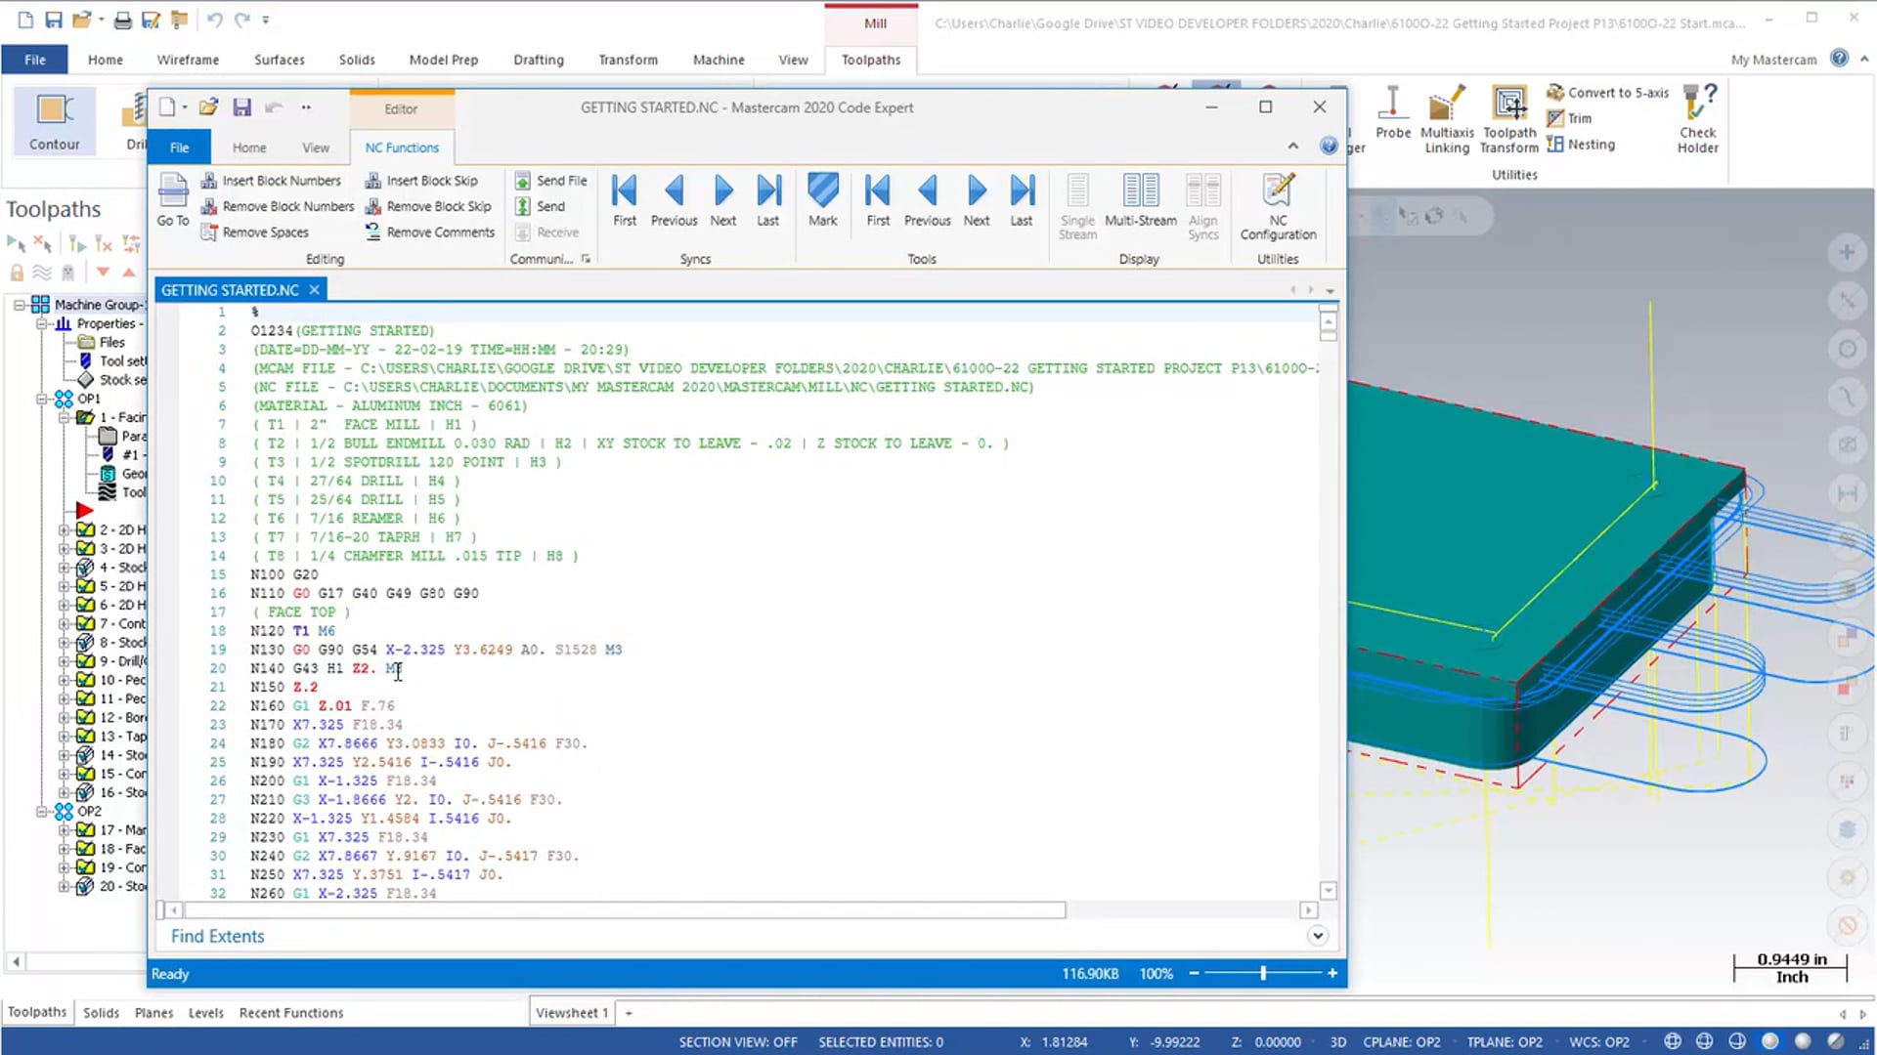Click code line N120 T1 M6

pyautogui.click(x=292, y=631)
